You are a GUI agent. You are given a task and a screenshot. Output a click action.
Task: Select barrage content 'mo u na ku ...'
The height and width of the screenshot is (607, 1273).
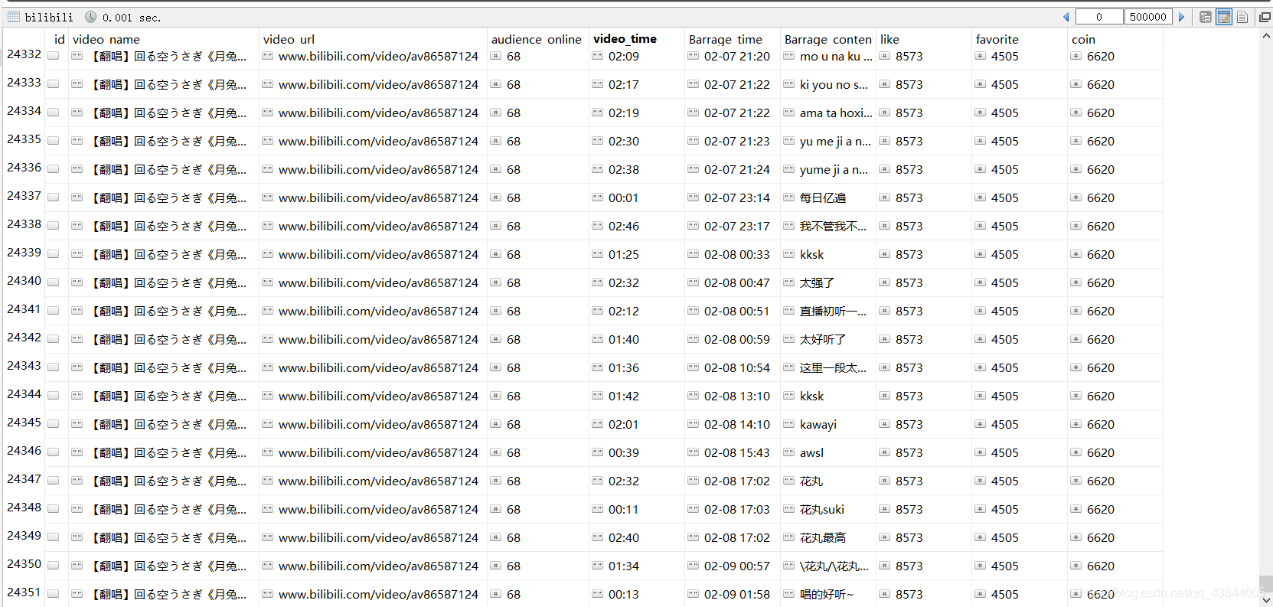coord(836,57)
